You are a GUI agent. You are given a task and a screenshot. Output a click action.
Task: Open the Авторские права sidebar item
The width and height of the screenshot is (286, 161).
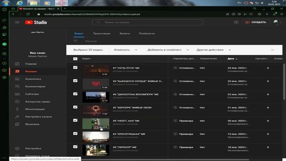coord(38,102)
